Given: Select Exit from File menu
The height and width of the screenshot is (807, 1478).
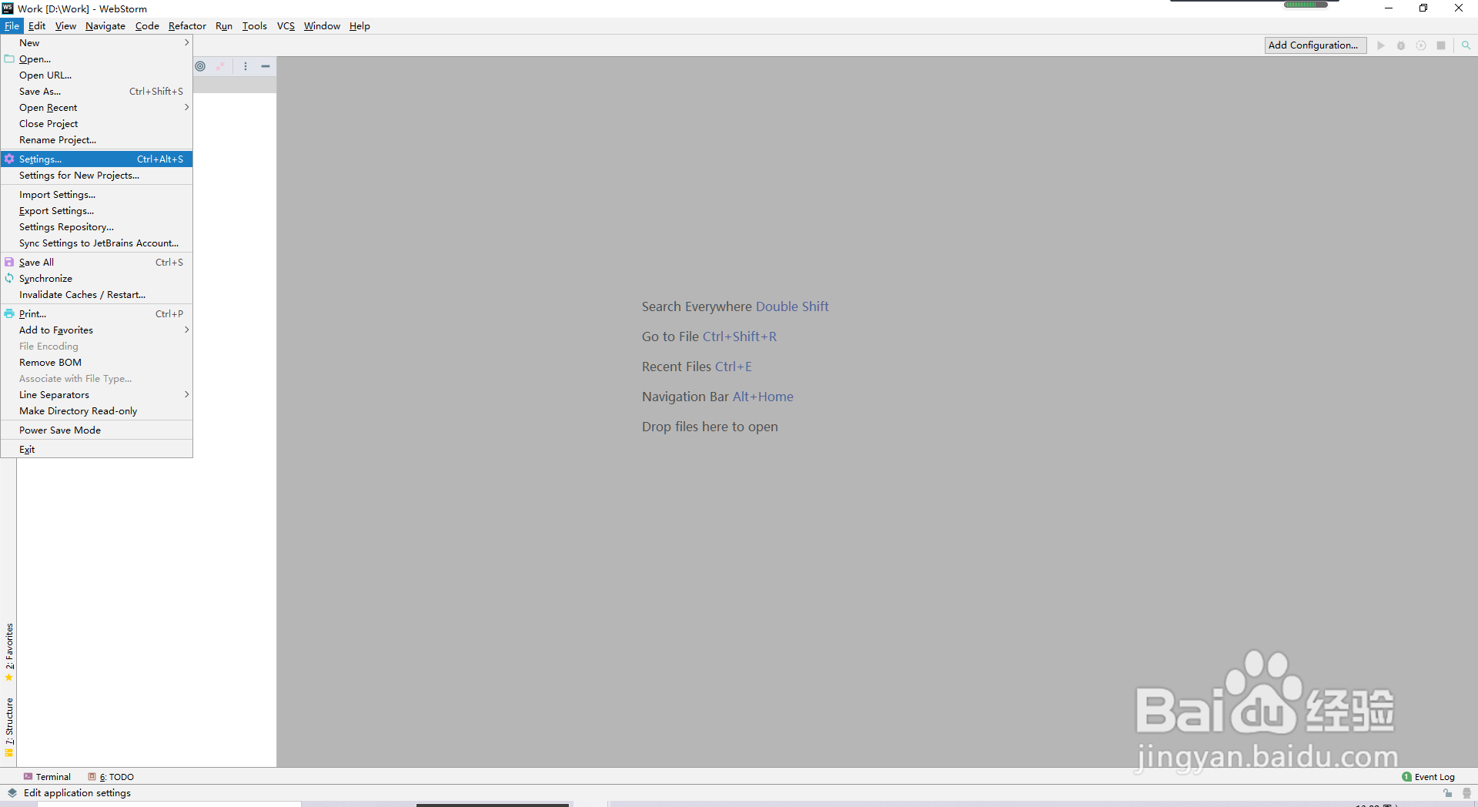Looking at the screenshot, I should click(96, 450).
